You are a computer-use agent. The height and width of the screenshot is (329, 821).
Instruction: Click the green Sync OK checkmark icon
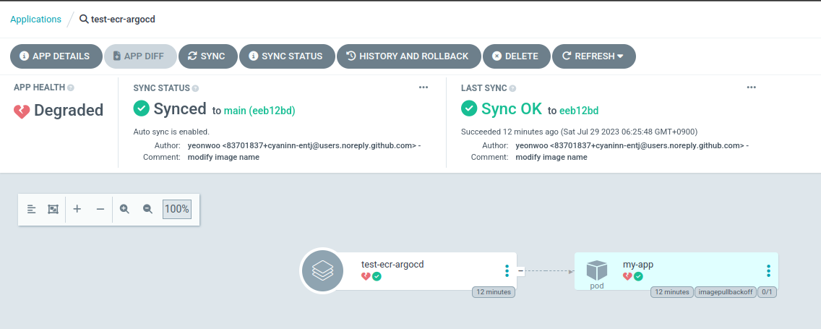469,108
